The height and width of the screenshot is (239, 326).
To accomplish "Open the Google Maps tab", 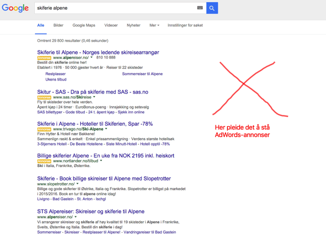I will pos(84,25).
